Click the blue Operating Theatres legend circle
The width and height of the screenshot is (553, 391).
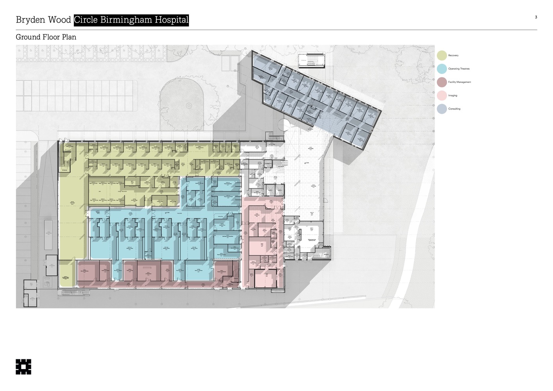coord(442,69)
